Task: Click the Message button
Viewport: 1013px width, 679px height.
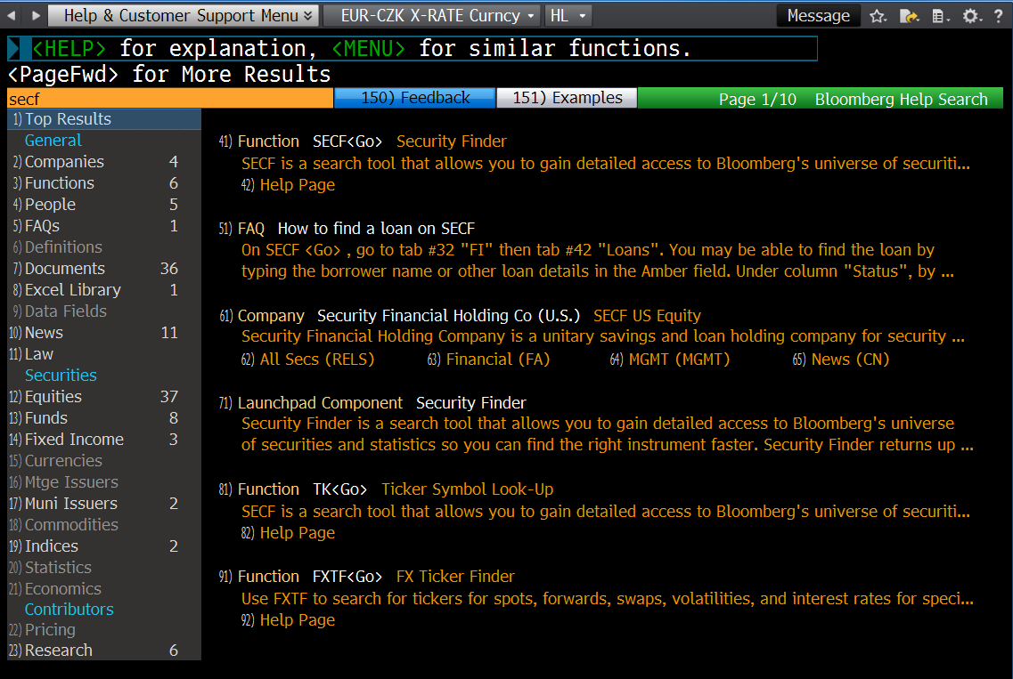Action: point(819,15)
